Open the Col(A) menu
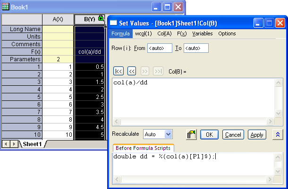 pos(164,33)
